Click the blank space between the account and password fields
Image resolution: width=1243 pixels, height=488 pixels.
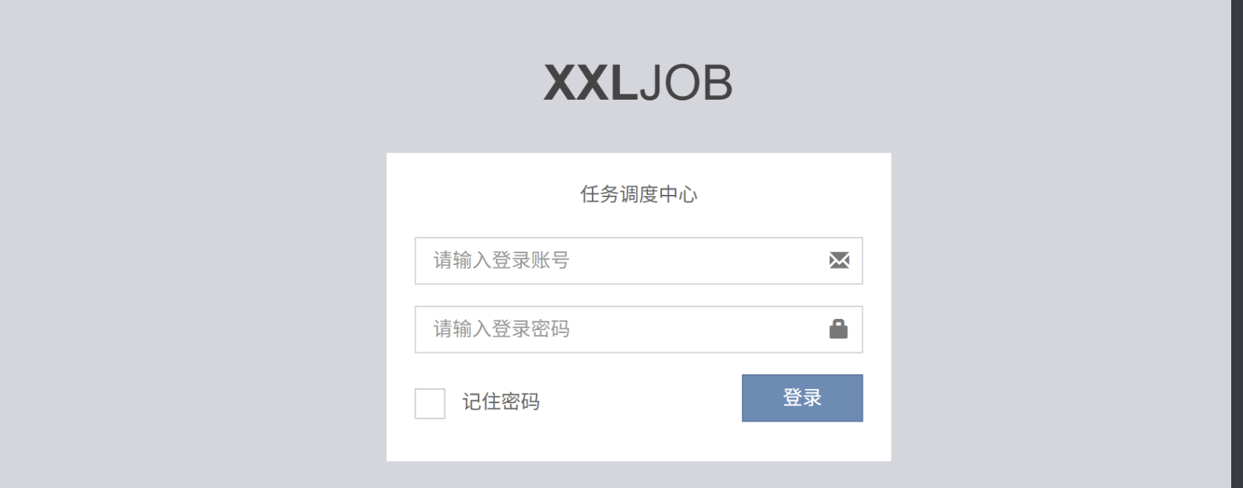pyautogui.click(x=638, y=295)
